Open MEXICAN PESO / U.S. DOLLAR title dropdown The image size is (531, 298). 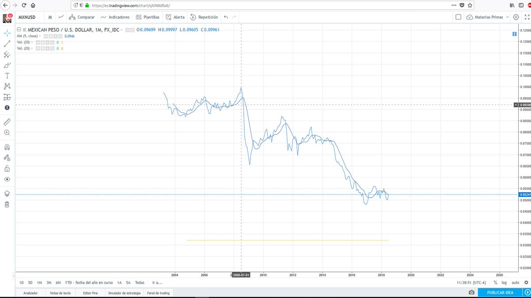click(x=122, y=30)
